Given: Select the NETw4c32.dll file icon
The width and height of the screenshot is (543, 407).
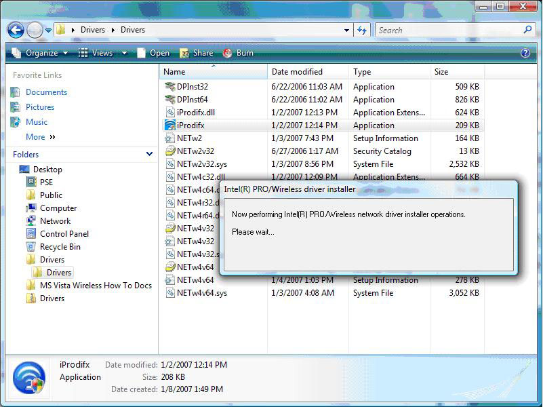Looking at the screenshot, I should [169, 176].
